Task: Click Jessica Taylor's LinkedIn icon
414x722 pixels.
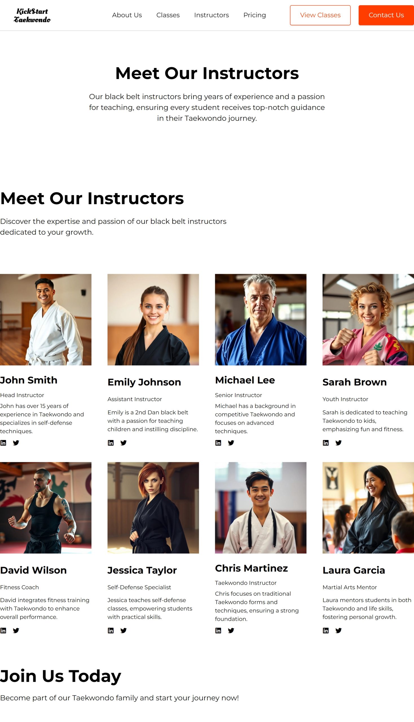Action: click(111, 631)
